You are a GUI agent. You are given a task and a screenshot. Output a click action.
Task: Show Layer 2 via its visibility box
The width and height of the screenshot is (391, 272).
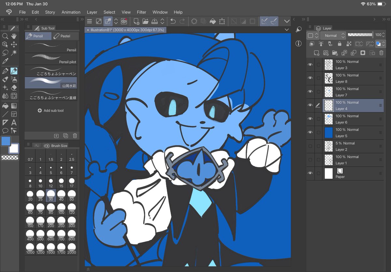coord(310,146)
